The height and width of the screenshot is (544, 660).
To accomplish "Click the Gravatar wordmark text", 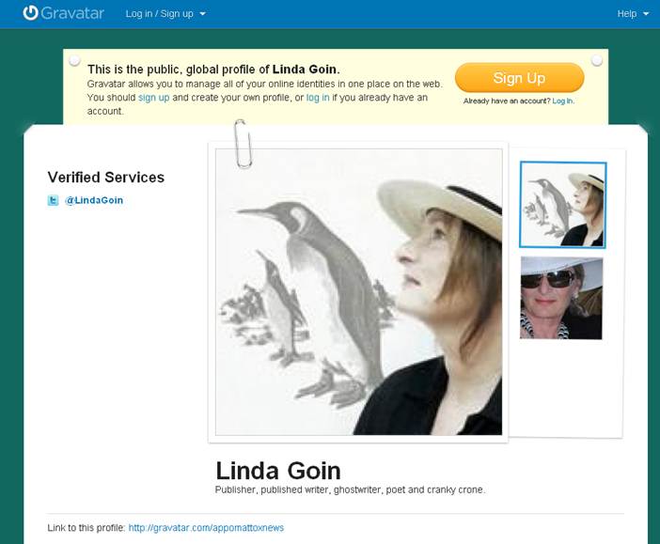I will tap(72, 13).
